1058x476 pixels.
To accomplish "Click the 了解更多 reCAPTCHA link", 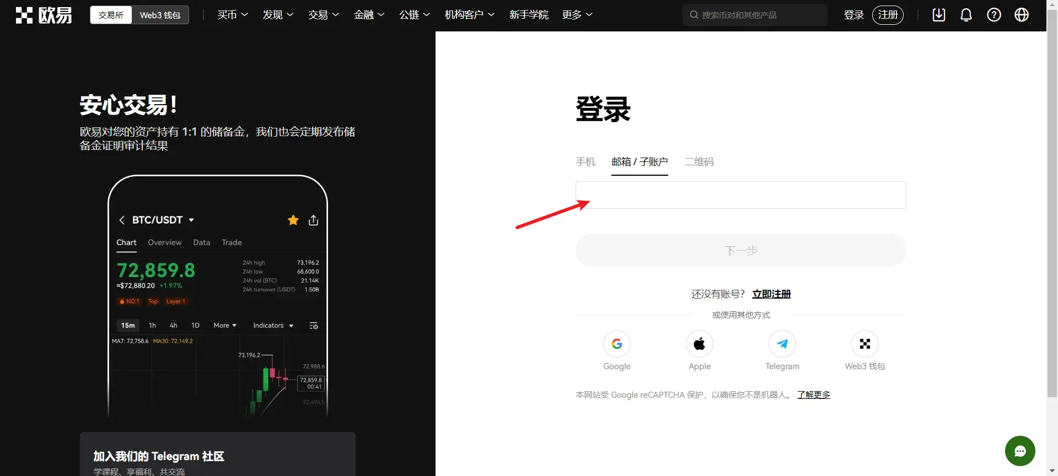I will pos(813,395).
